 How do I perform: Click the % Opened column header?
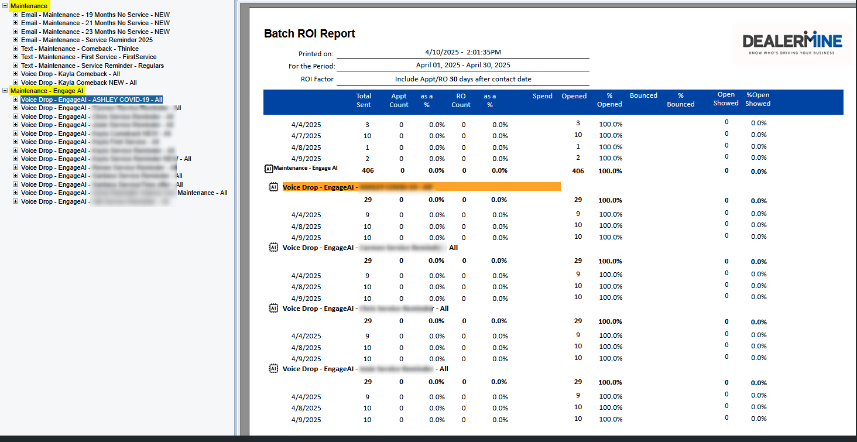(x=609, y=100)
